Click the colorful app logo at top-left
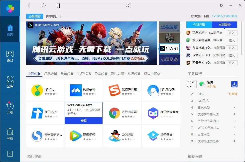 10,8
